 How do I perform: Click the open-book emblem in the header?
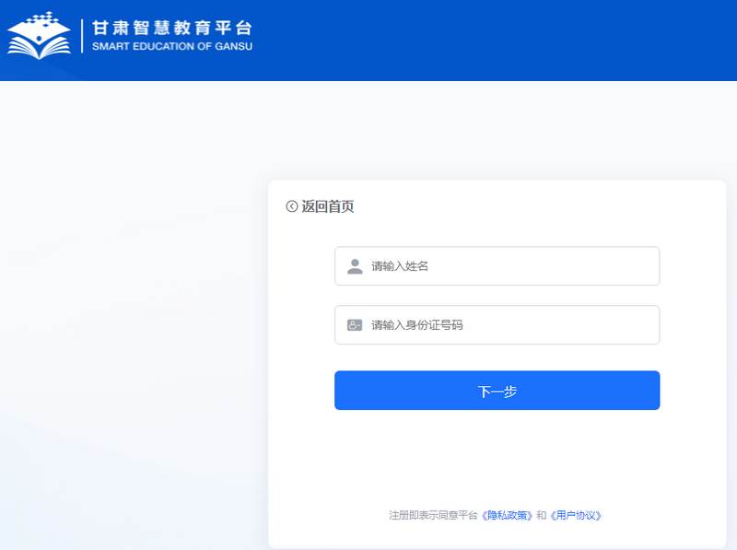coord(37,37)
